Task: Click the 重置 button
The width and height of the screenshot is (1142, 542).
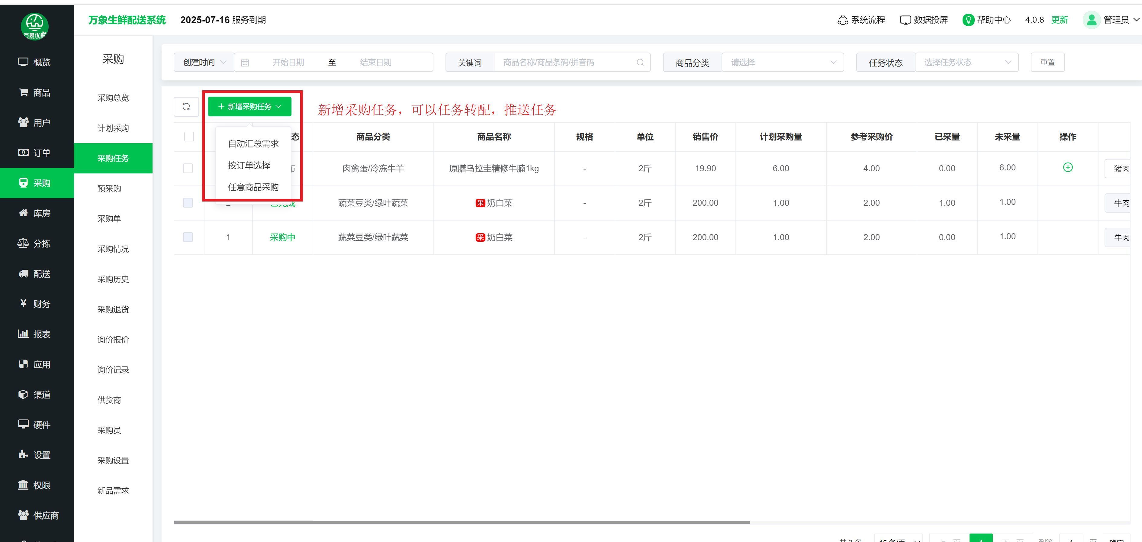Action: click(x=1047, y=63)
